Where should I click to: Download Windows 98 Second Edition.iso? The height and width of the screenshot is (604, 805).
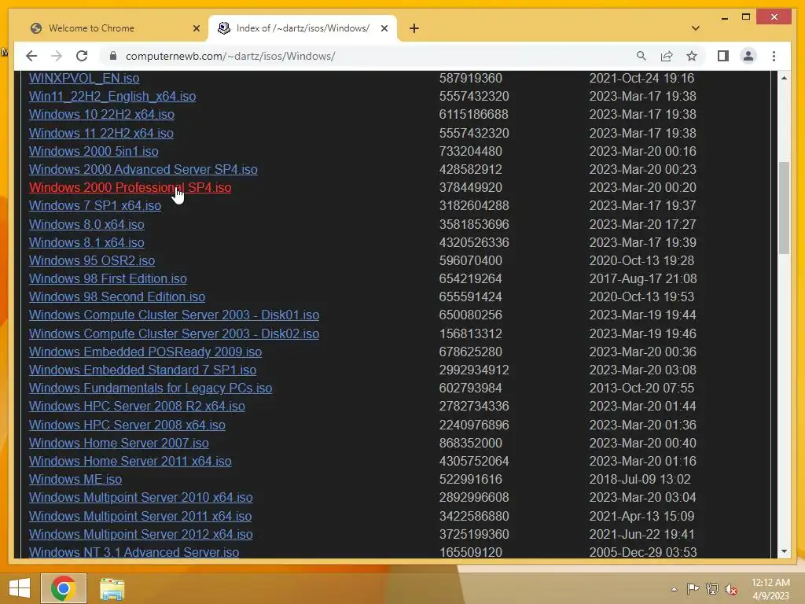(117, 296)
